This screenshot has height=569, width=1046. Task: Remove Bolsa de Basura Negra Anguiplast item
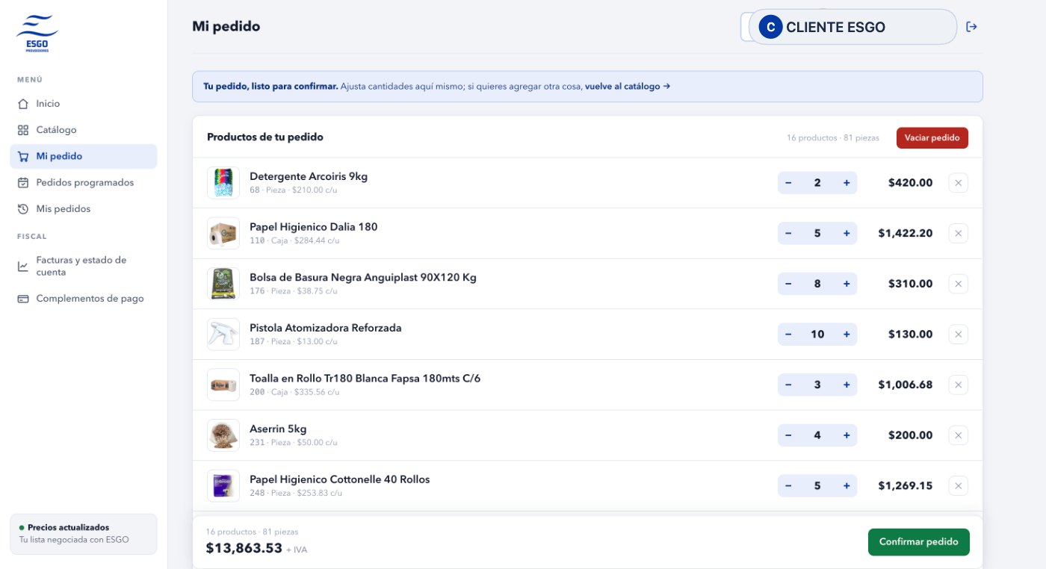pos(958,284)
